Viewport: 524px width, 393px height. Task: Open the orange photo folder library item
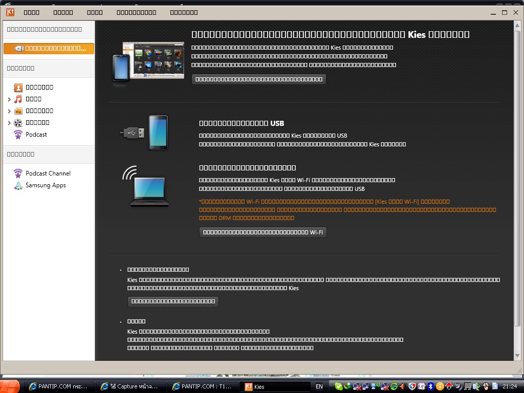18,111
